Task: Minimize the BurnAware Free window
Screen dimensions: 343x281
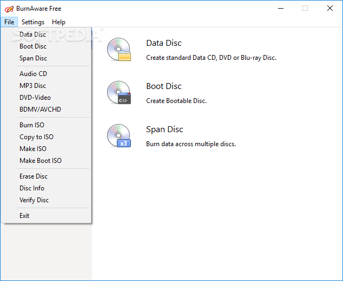Action: [281, 9]
